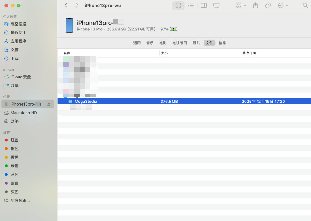Screen dimensions: 311x221
Task: Eject the iPhone13pro device
Action: [x=49, y=104]
